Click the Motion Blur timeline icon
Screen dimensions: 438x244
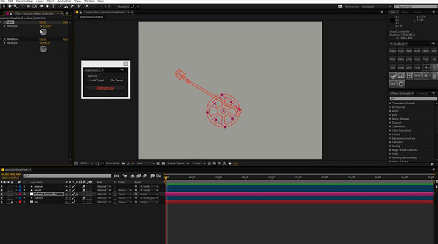(x=145, y=176)
